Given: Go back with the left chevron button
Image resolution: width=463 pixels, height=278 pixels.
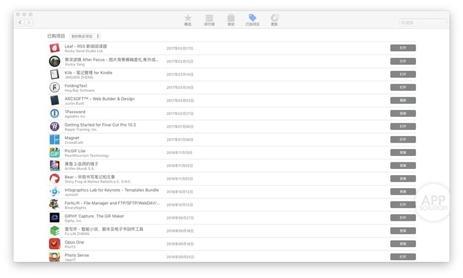Looking at the screenshot, I should pyautogui.click(x=20, y=22).
